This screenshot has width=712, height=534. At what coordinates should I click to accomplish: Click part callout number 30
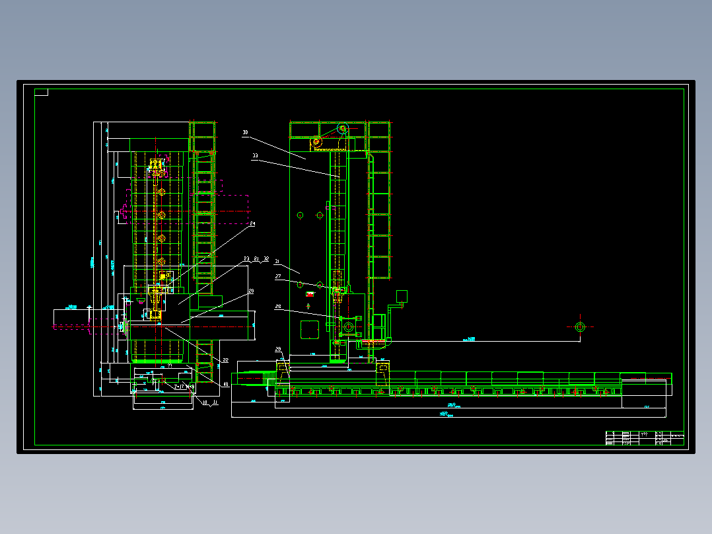point(245,133)
